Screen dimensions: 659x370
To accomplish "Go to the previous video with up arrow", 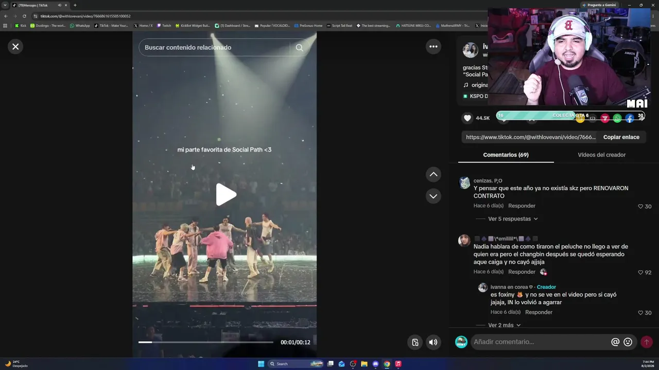I will [433, 174].
